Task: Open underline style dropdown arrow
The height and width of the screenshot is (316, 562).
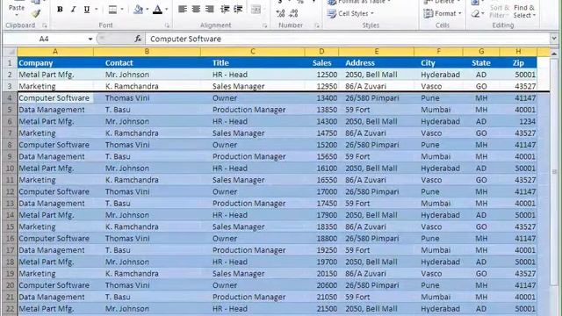Action: point(96,10)
